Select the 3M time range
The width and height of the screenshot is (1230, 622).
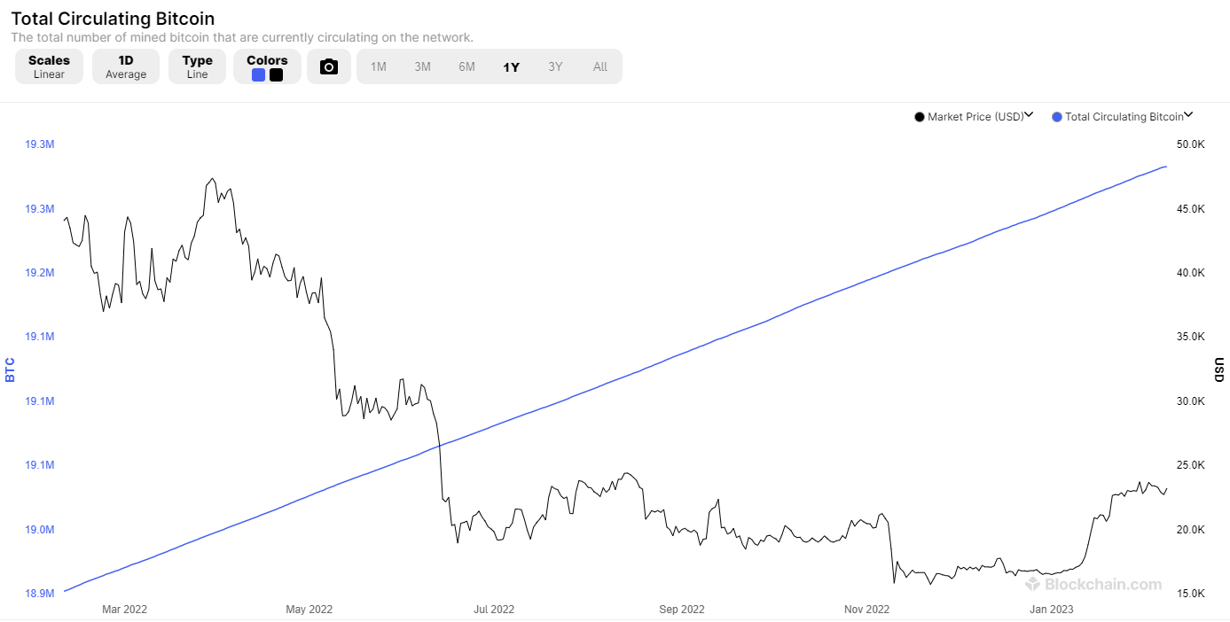422,66
